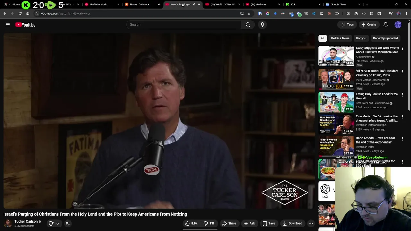Select the All filter chip
The image size is (411, 231).
pos(322,38)
